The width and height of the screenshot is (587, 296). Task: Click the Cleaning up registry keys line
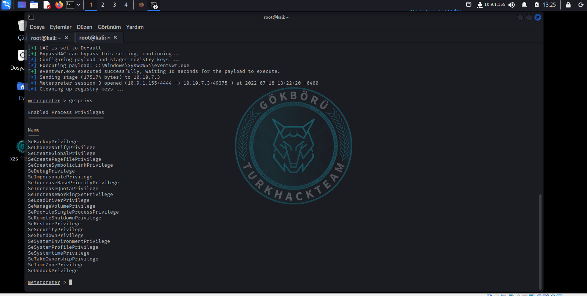[x=76, y=89]
